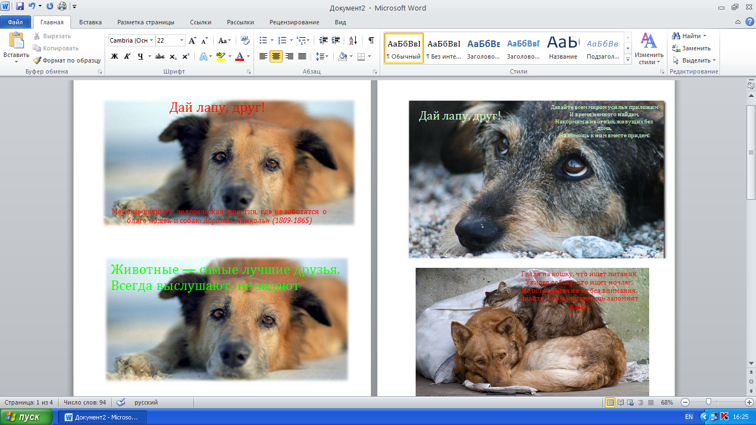Open the Вставка ribbon tab
The height and width of the screenshot is (425, 756).
pyautogui.click(x=90, y=22)
